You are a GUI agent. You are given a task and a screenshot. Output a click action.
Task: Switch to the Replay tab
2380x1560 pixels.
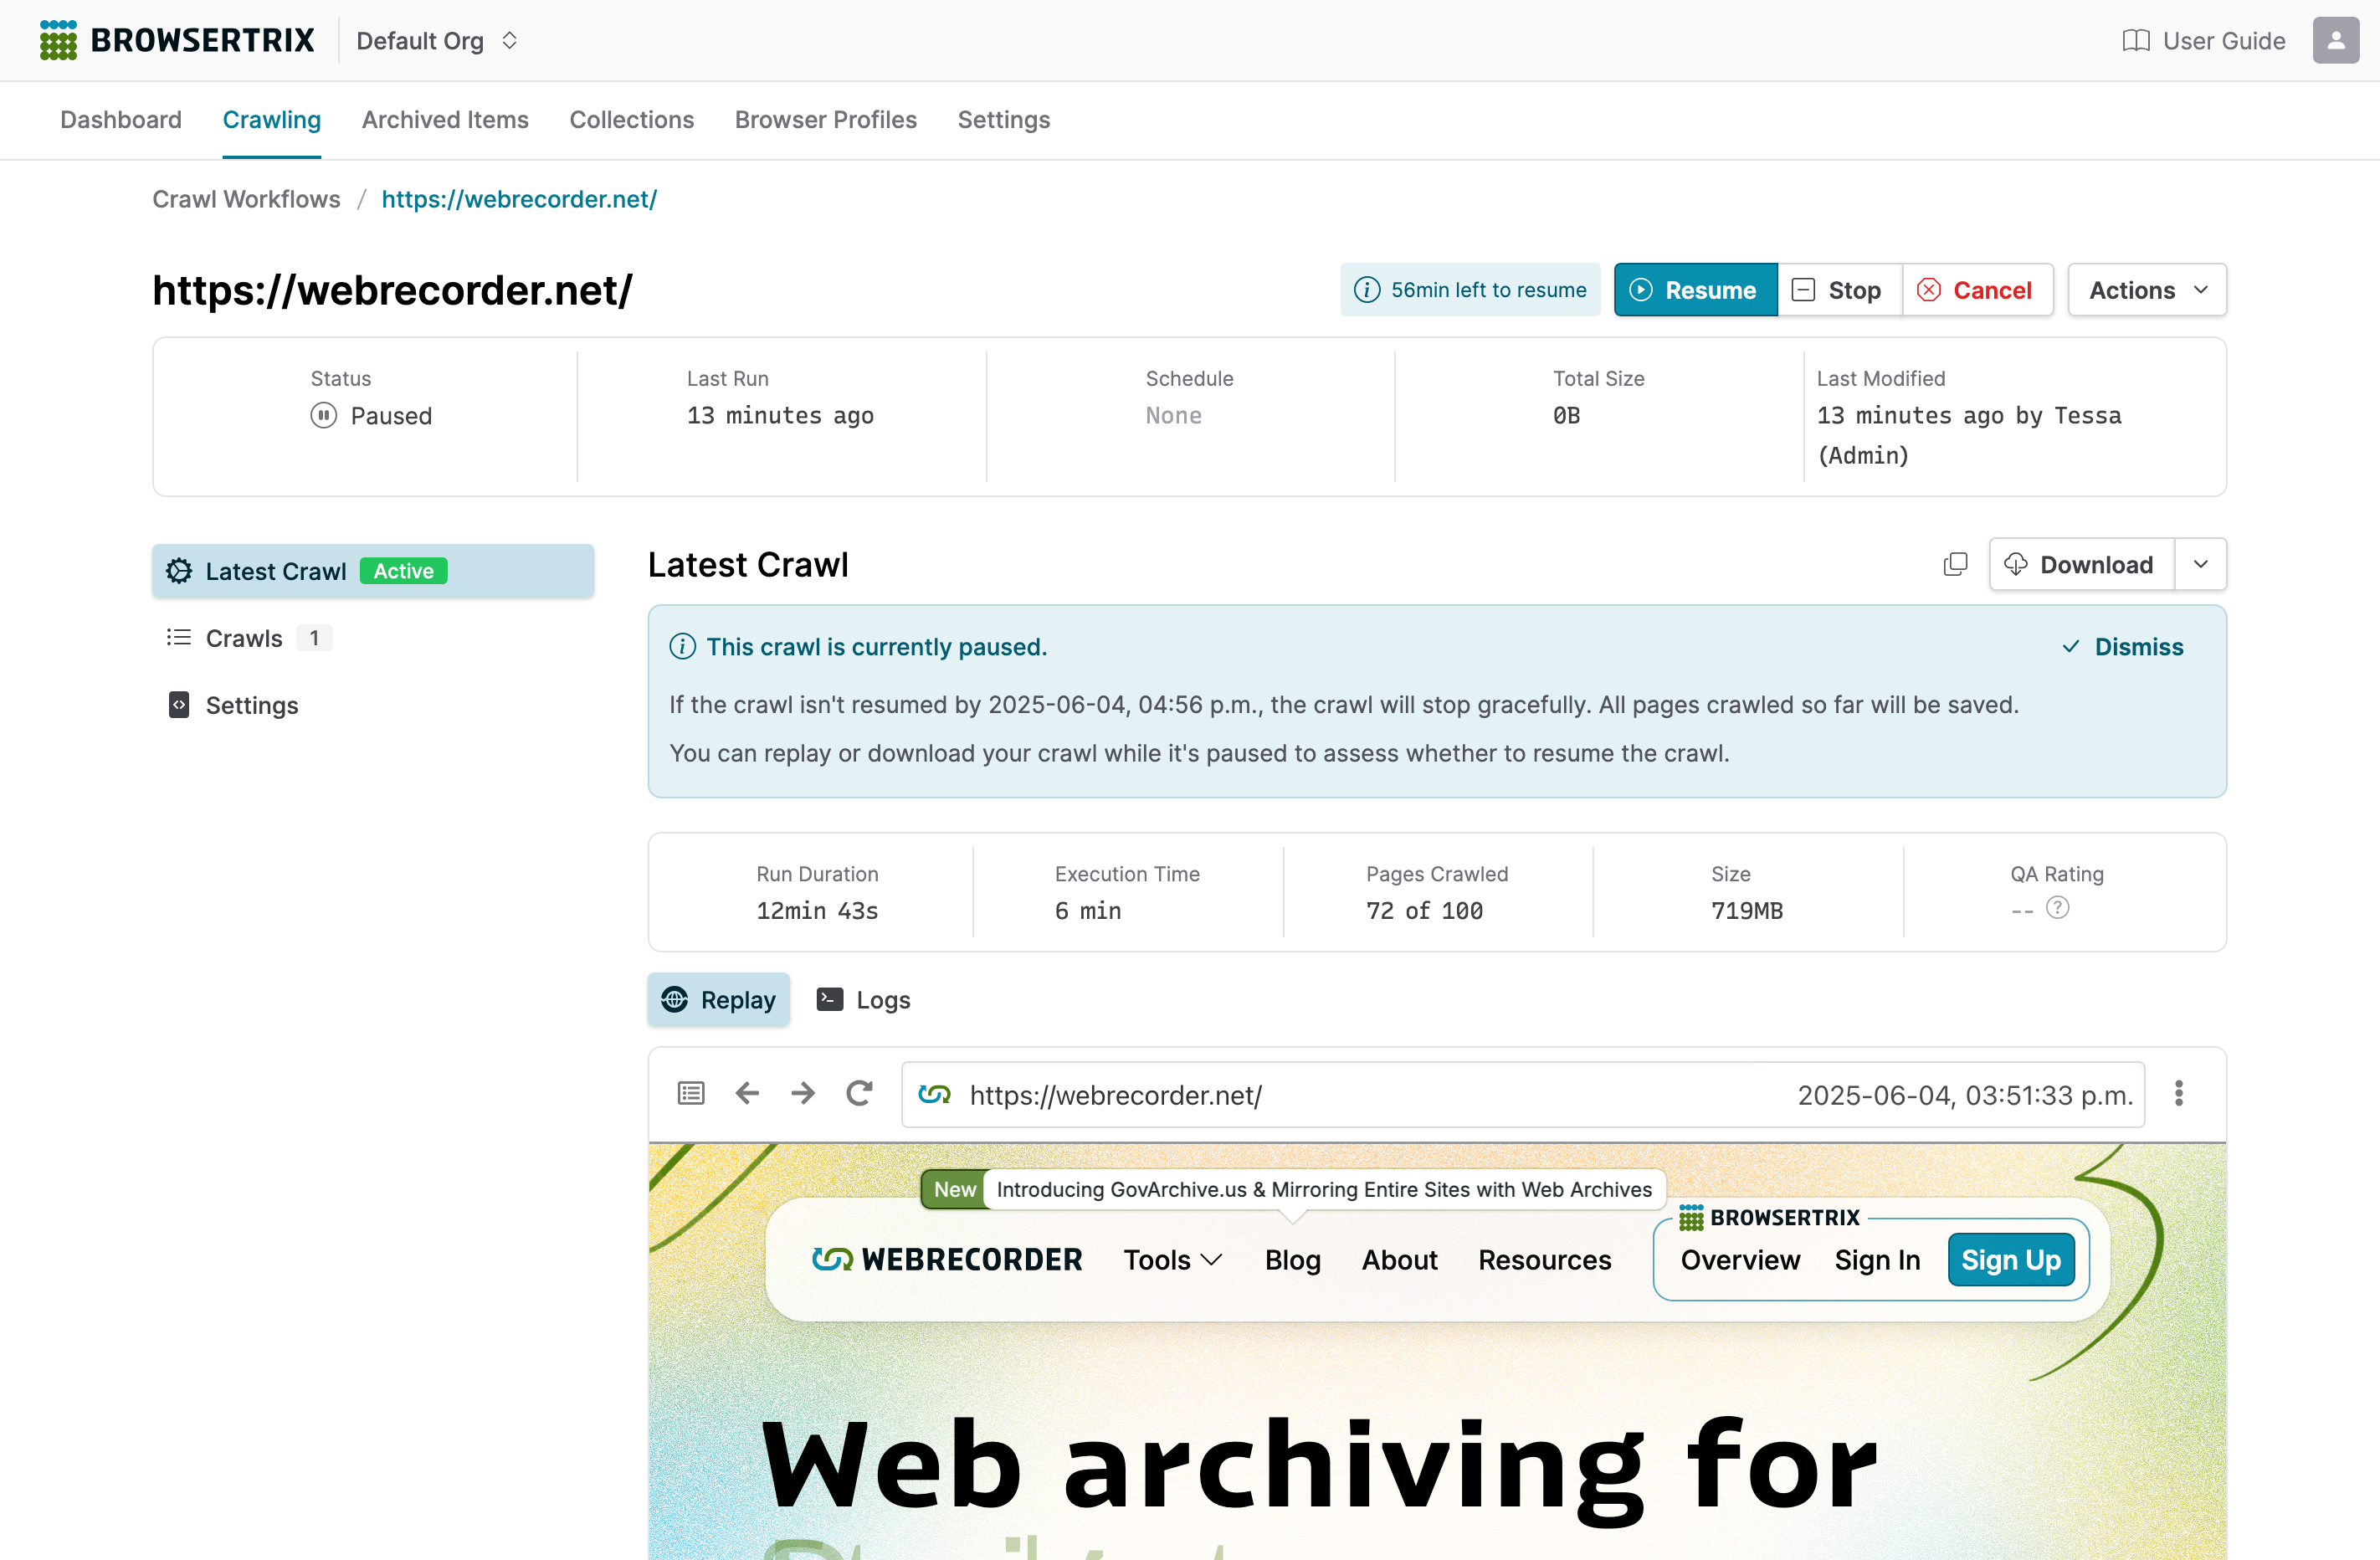coord(718,1000)
